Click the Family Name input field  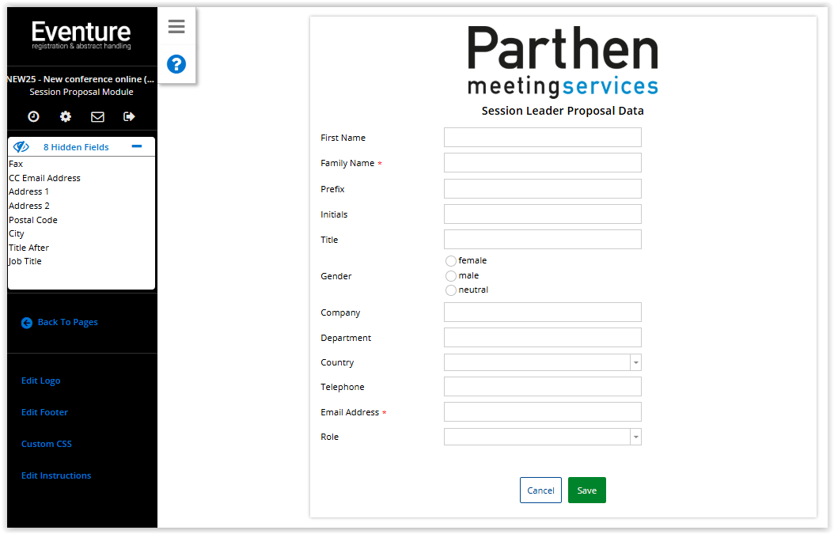(x=542, y=163)
